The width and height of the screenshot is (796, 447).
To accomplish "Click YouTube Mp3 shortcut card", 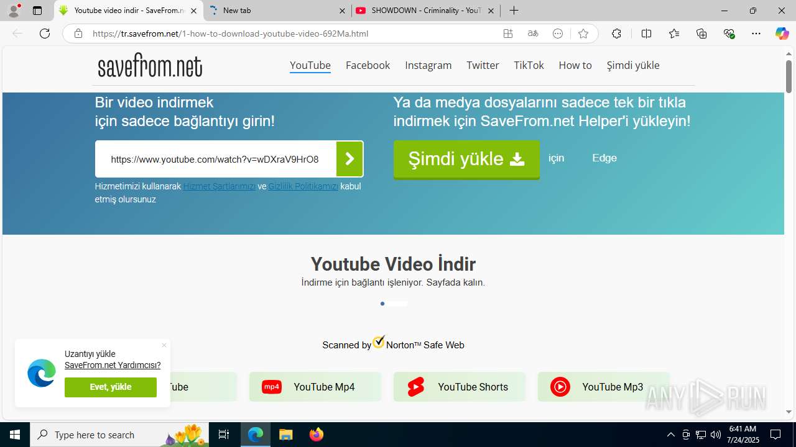I will [x=603, y=387].
